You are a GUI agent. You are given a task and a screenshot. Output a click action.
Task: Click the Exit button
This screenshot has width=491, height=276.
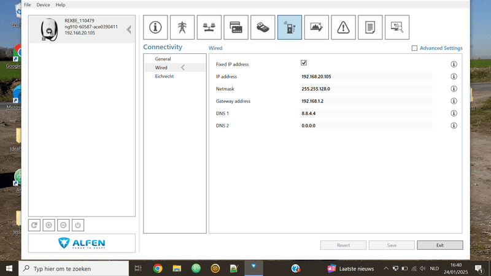tap(440, 245)
